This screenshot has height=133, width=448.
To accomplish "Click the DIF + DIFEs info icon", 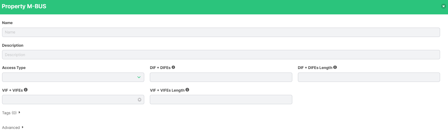I will pyautogui.click(x=173, y=67).
